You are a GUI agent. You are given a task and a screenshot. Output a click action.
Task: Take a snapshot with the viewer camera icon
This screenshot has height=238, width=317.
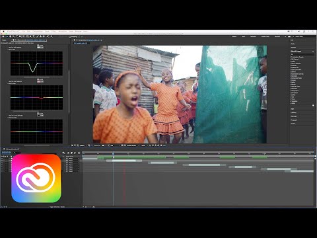[x=103, y=145]
